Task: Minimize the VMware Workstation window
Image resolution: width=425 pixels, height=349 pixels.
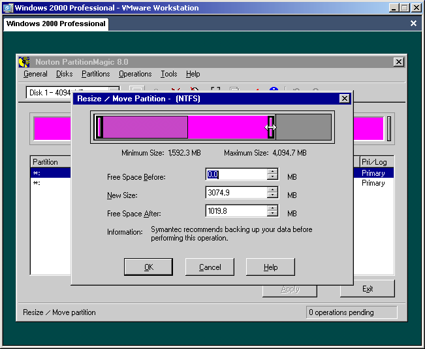Action: pyautogui.click(x=394, y=8)
